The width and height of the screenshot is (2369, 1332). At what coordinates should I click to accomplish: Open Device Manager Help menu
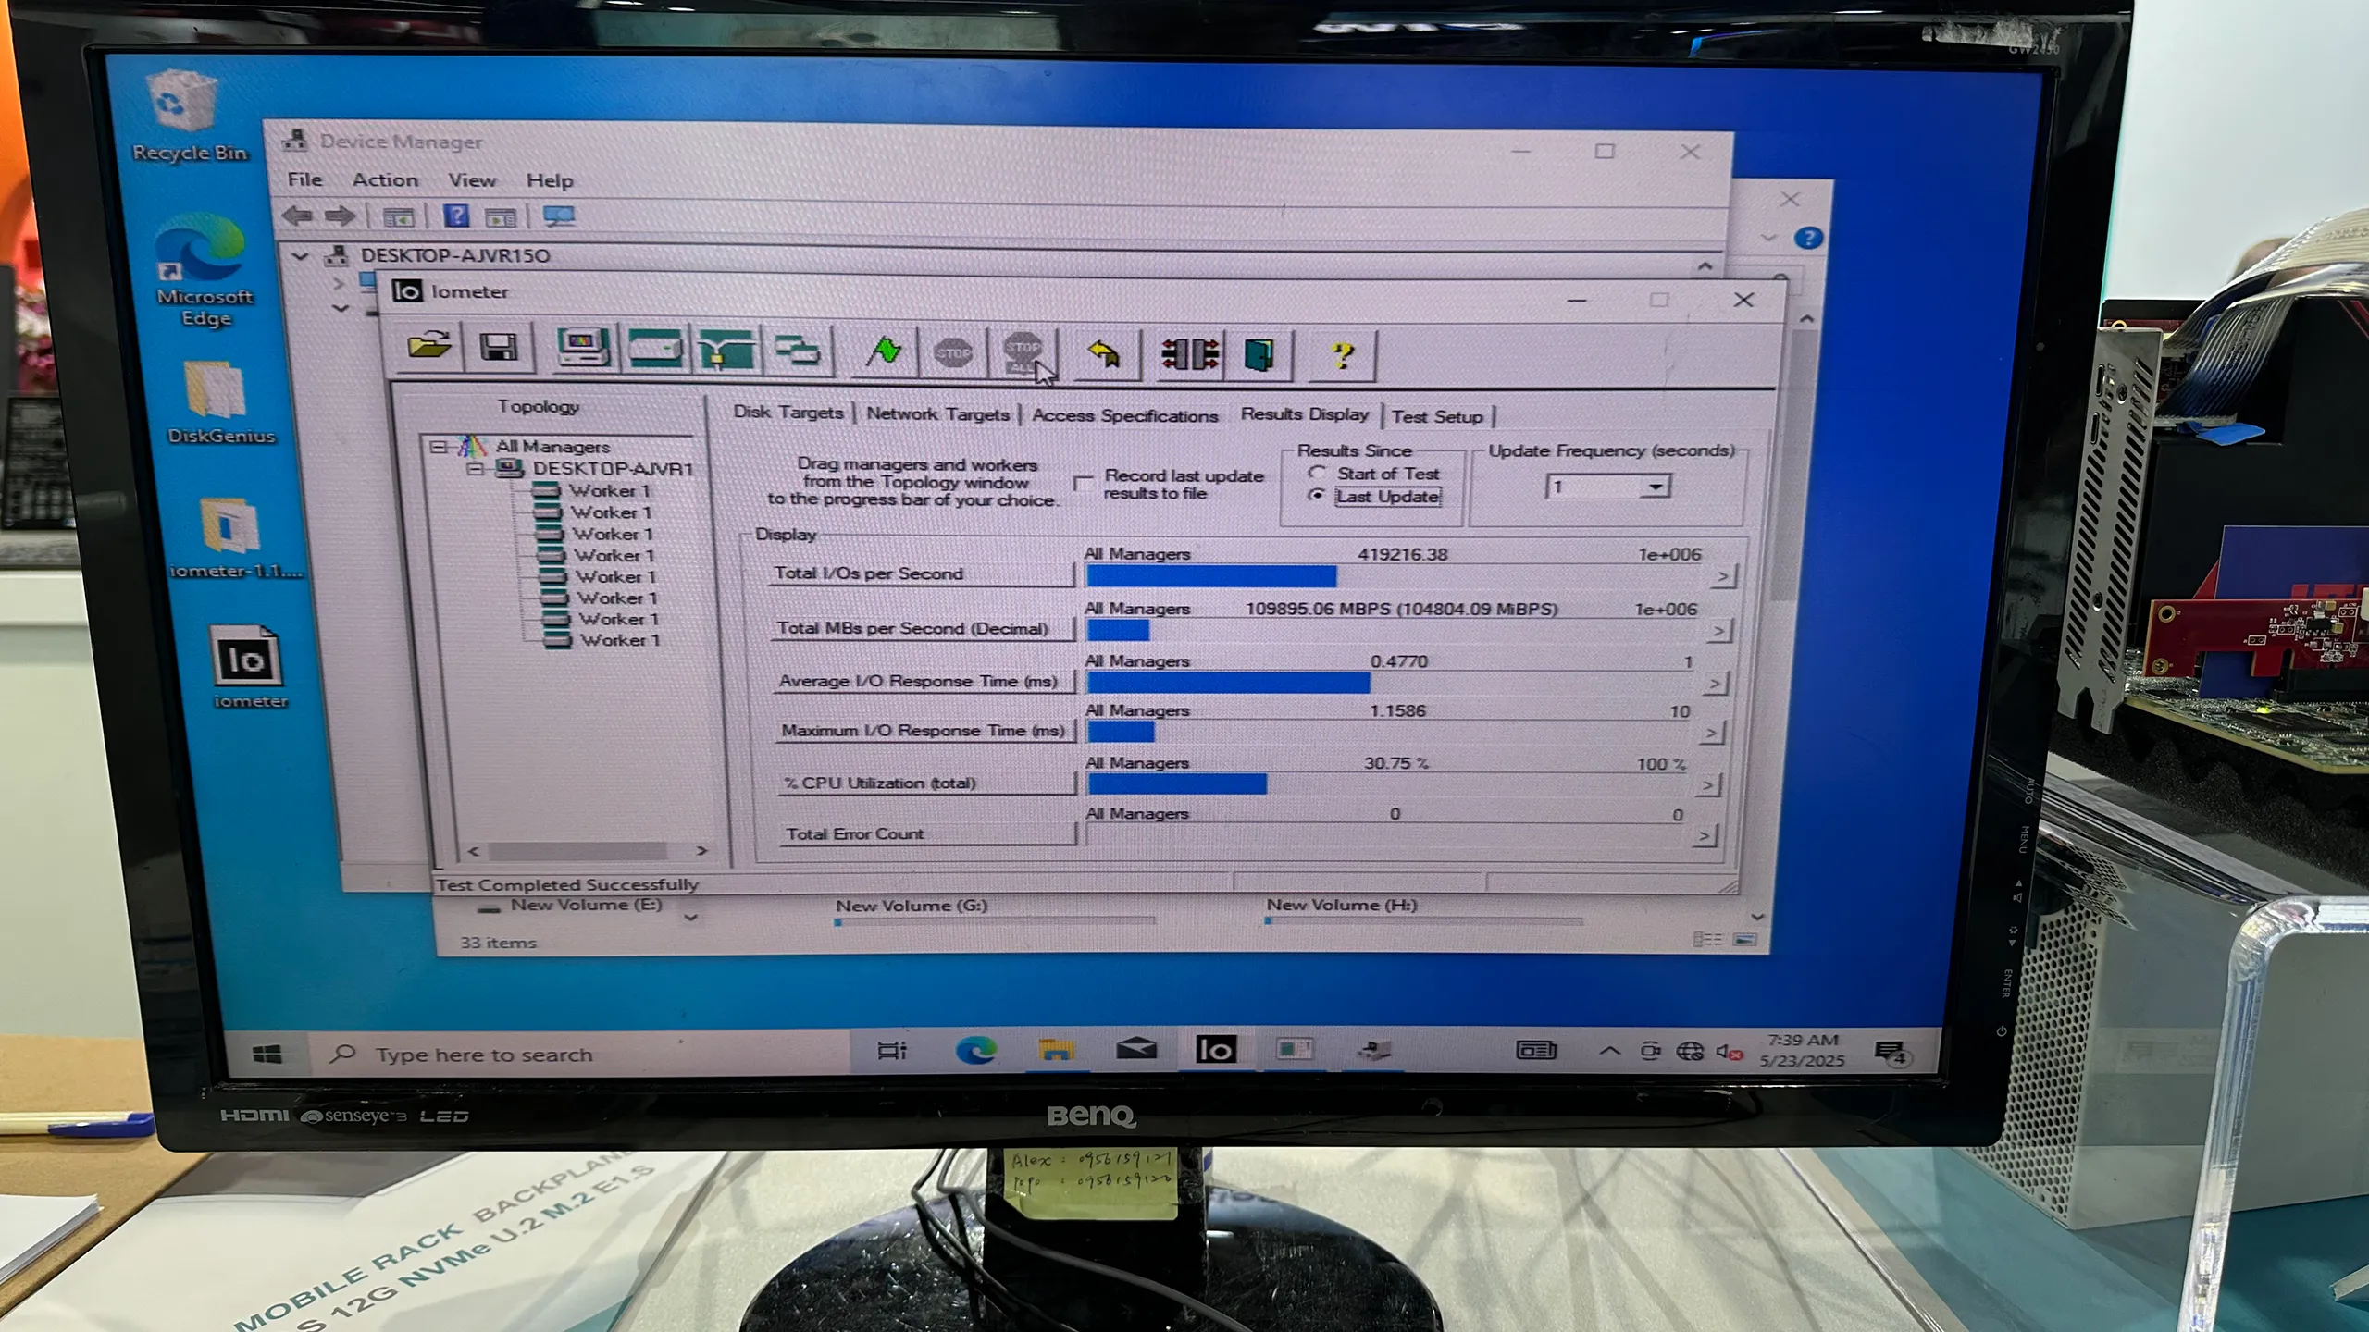(x=550, y=180)
